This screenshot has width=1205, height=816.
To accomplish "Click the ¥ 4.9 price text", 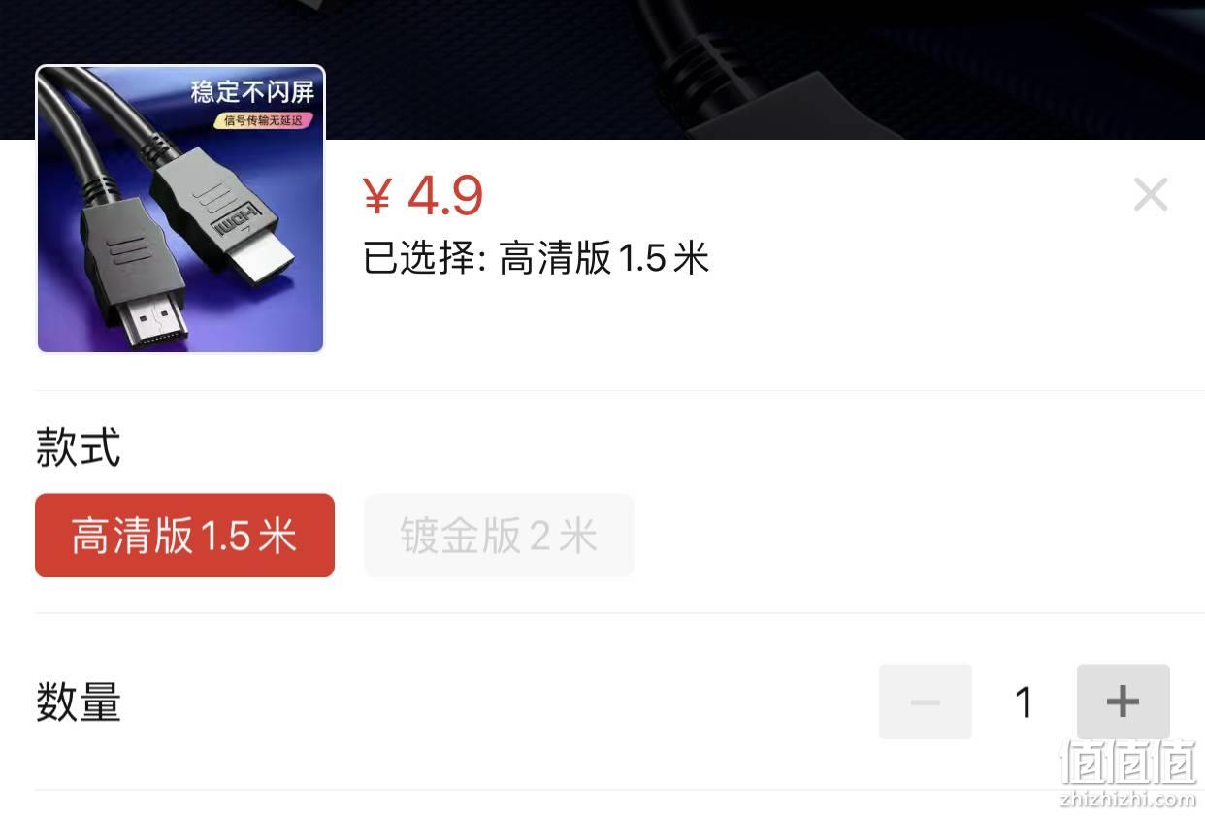I will (423, 196).
